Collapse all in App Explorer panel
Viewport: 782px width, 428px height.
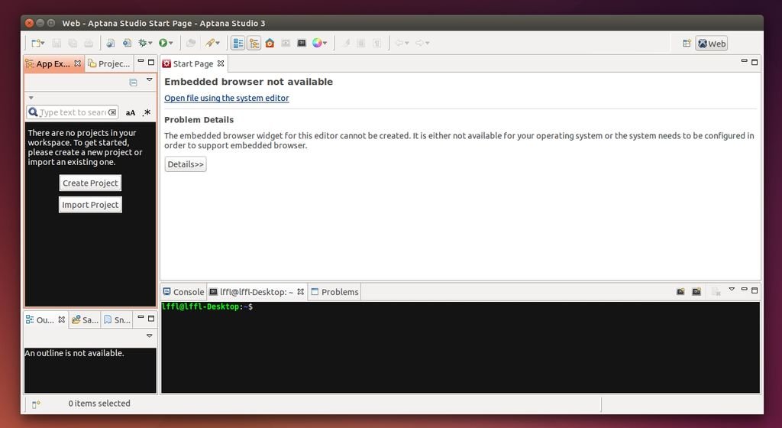(x=133, y=82)
